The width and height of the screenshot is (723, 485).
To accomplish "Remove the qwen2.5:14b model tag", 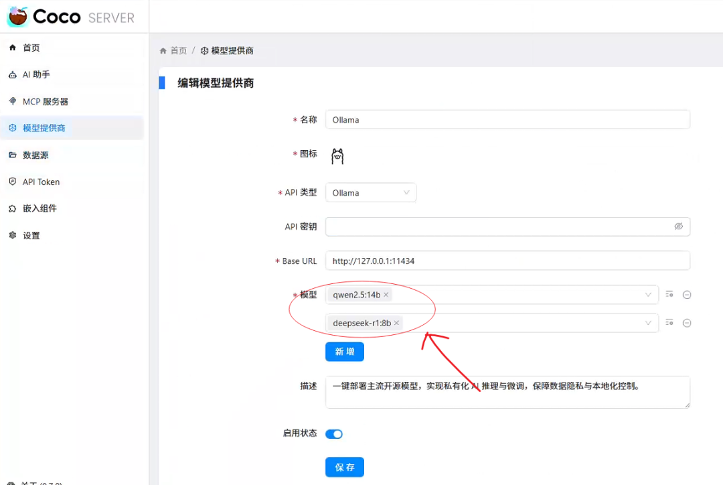I will [386, 294].
